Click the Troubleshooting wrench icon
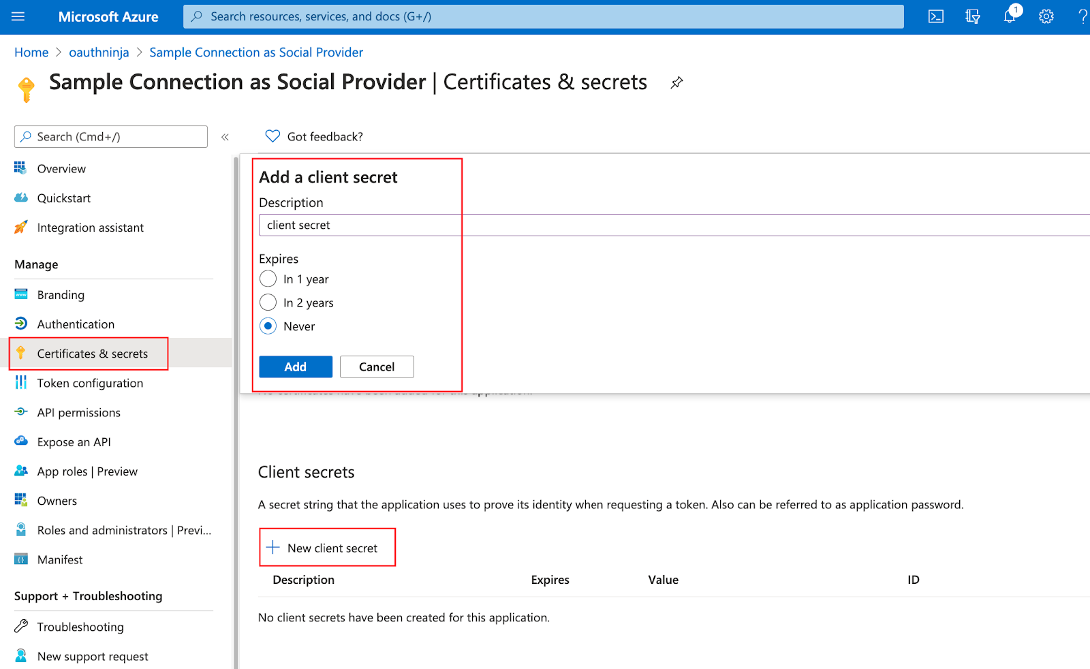The image size is (1090, 669). click(21, 626)
